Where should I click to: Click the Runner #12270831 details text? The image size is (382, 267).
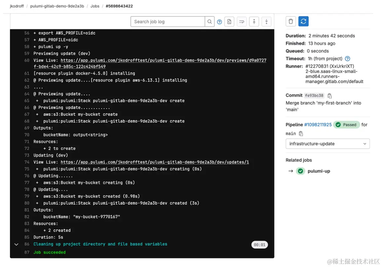click(x=334, y=74)
